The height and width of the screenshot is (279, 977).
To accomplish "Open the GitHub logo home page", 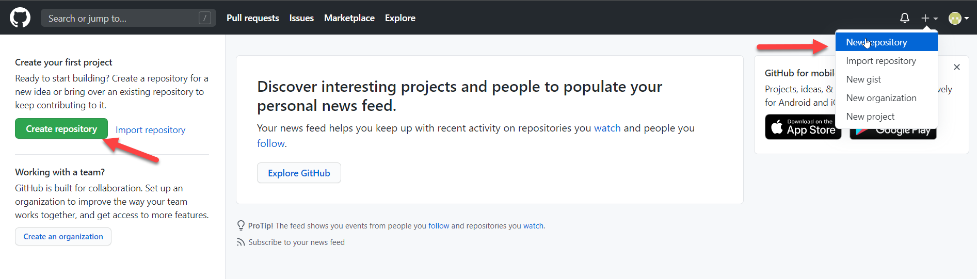I will point(20,18).
